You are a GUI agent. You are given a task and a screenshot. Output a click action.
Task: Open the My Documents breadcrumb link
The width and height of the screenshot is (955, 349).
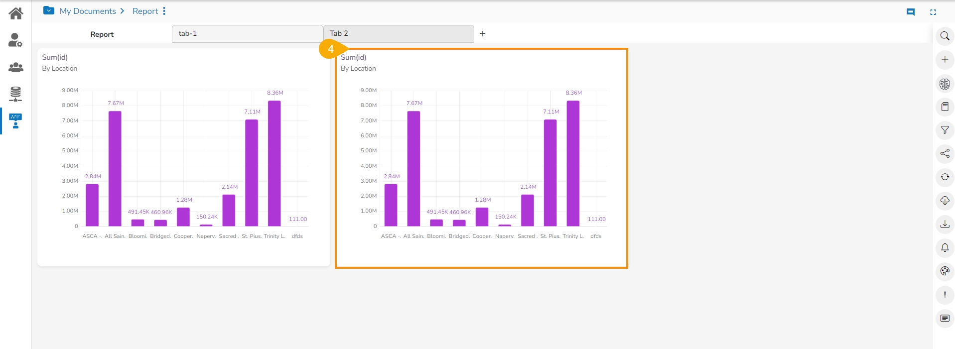coord(88,11)
